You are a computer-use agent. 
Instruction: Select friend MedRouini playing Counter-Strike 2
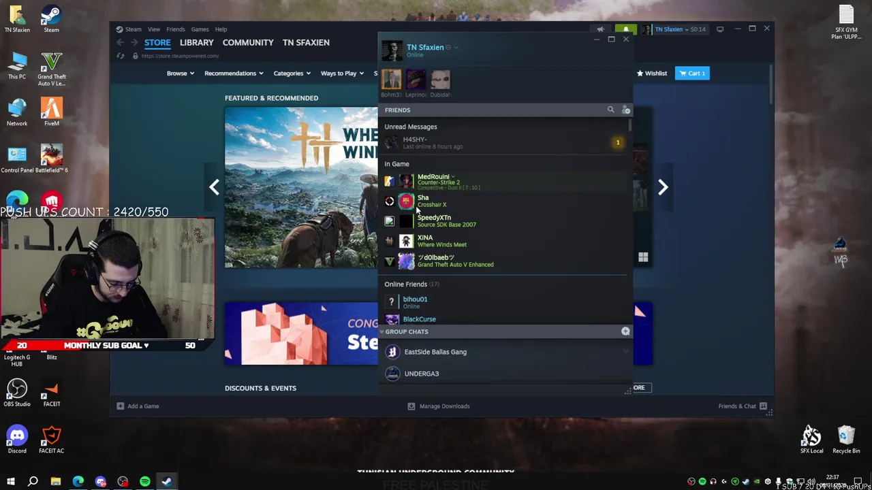(503, 181)
